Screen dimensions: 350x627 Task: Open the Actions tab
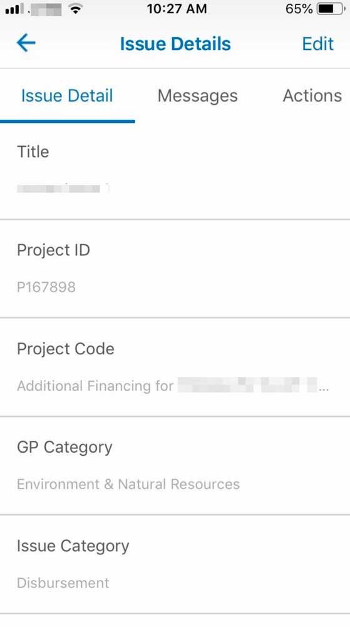pos(312,96)
